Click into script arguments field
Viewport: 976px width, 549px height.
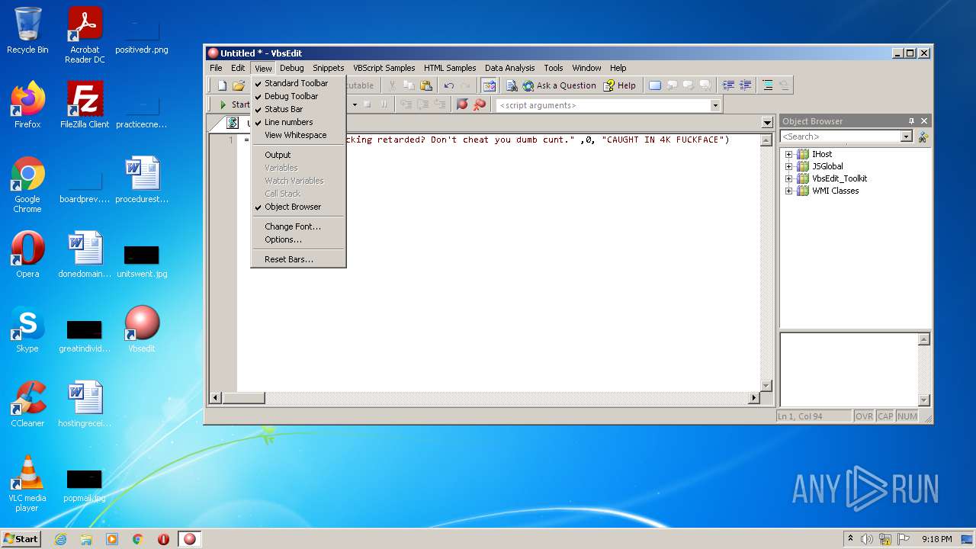coord(602,105)
